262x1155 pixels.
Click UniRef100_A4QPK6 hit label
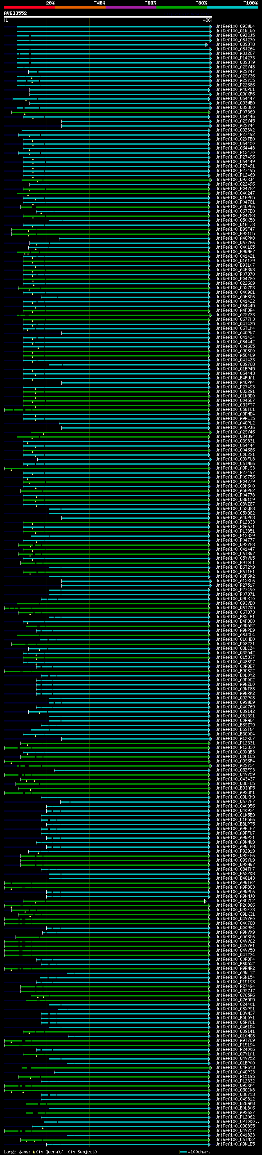(x=235, y=206)
